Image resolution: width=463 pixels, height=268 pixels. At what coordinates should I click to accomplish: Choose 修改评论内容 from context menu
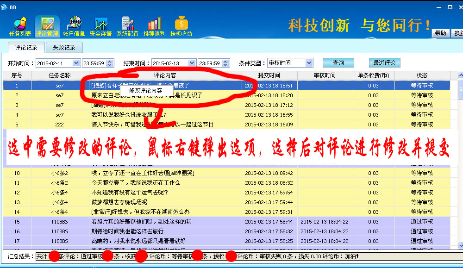click(x=146, y=91)
